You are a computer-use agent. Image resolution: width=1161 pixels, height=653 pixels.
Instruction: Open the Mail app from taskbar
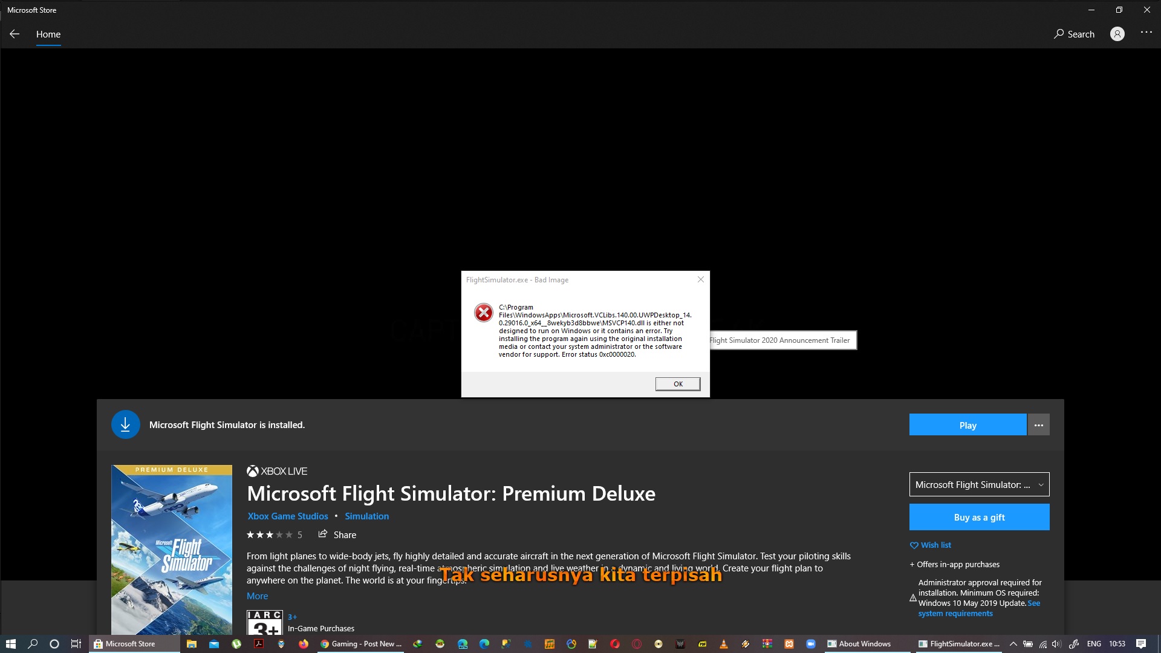[x=214, y=644]
